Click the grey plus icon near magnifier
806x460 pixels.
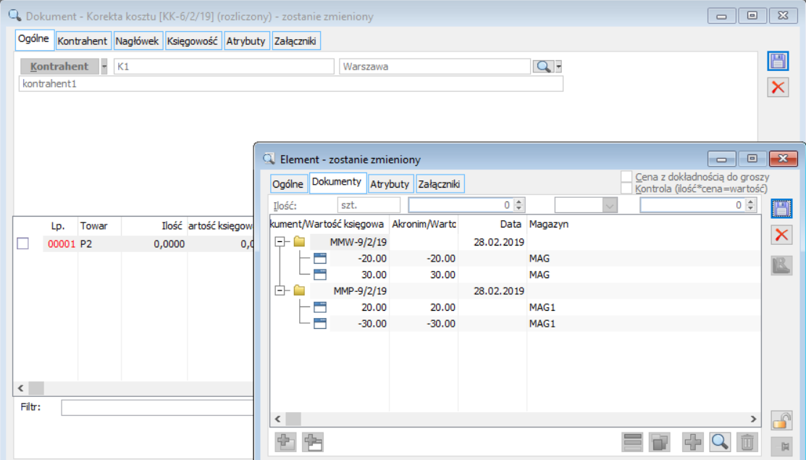(x=693, y=442)
